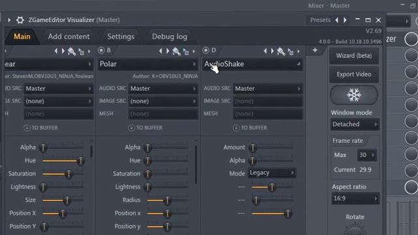Click the plugin menu arrow beside the gear icon
The width and height of the screenshot is (418, 235).
click(9, 20)
